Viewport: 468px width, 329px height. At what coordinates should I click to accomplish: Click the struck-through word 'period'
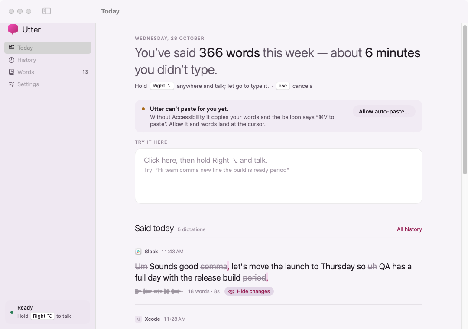coord(254,277)
